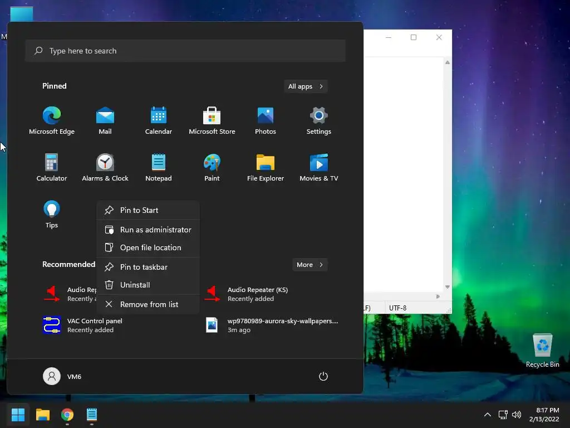Open Alarms & Clock
This screenshot has height=428, width=570.
(105, 168)
